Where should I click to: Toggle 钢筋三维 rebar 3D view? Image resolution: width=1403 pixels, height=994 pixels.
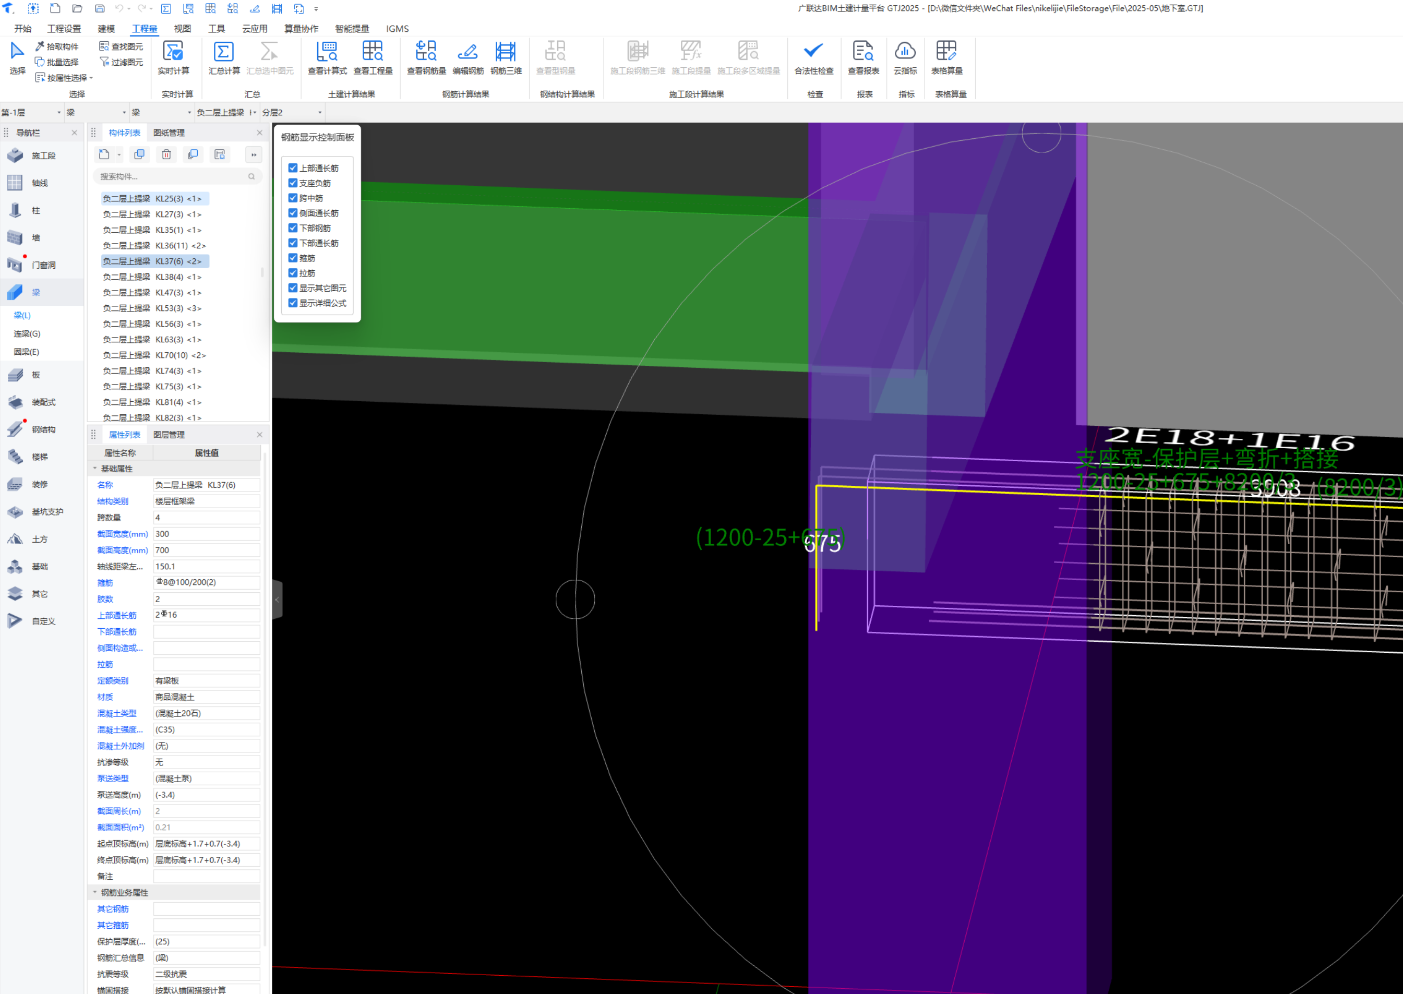(506, 57)
